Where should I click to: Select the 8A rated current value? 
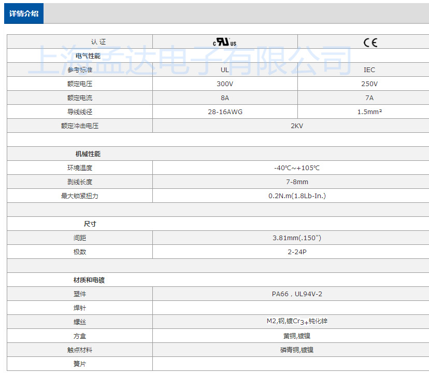pos(225,98)
